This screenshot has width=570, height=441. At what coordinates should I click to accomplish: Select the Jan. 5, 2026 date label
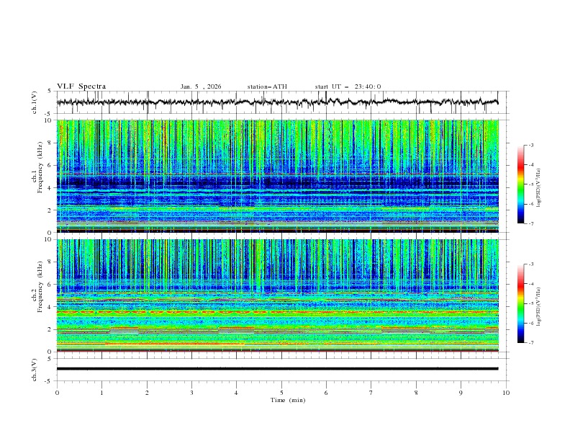click(x=201, y=86)
